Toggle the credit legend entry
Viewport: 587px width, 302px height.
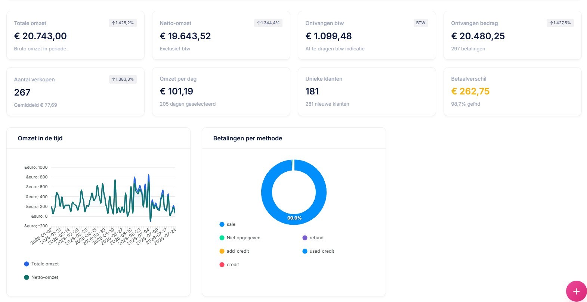(229, 265)
